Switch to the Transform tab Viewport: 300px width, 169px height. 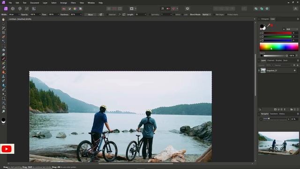click(274, 114)
